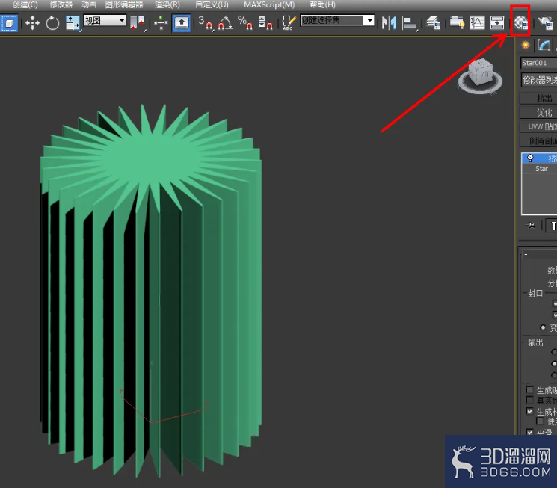Screen dimensions: 557x488
Task: Toggle Angle Snap
Action: 225,23
